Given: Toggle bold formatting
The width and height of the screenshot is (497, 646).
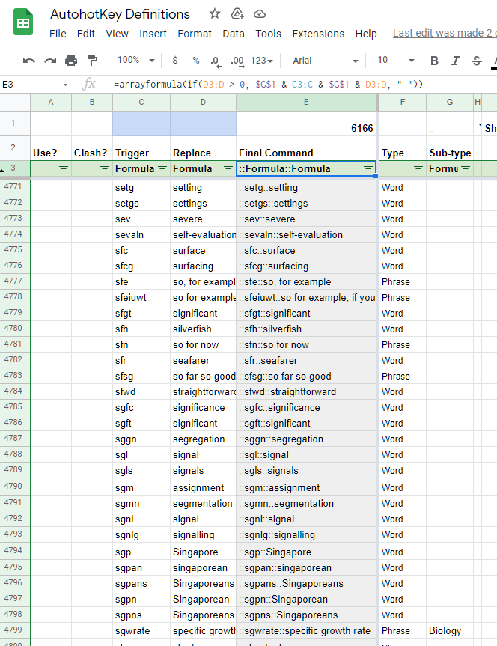Looking at the screenshot, I should click(x=434, y=61).
